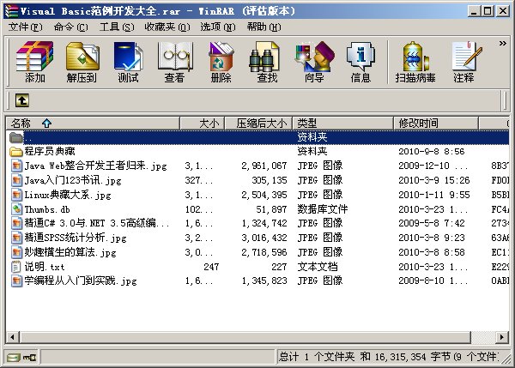This screenshot has width=515, height=368.
Task: Click the 数据库文件 type cell
Action: (x=323, y=209)
